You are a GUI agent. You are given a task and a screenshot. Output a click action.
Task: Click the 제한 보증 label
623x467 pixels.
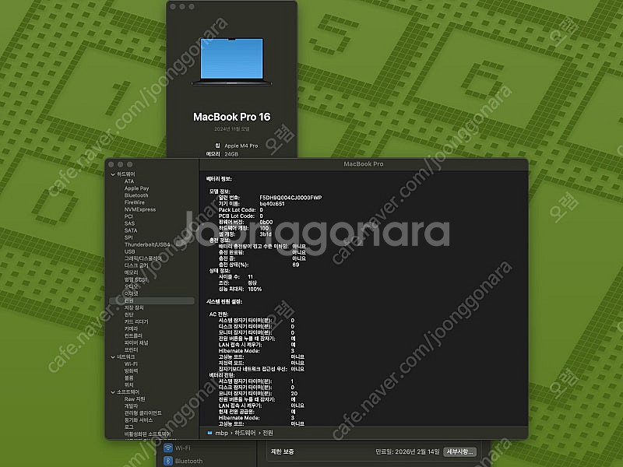[282, 452]
